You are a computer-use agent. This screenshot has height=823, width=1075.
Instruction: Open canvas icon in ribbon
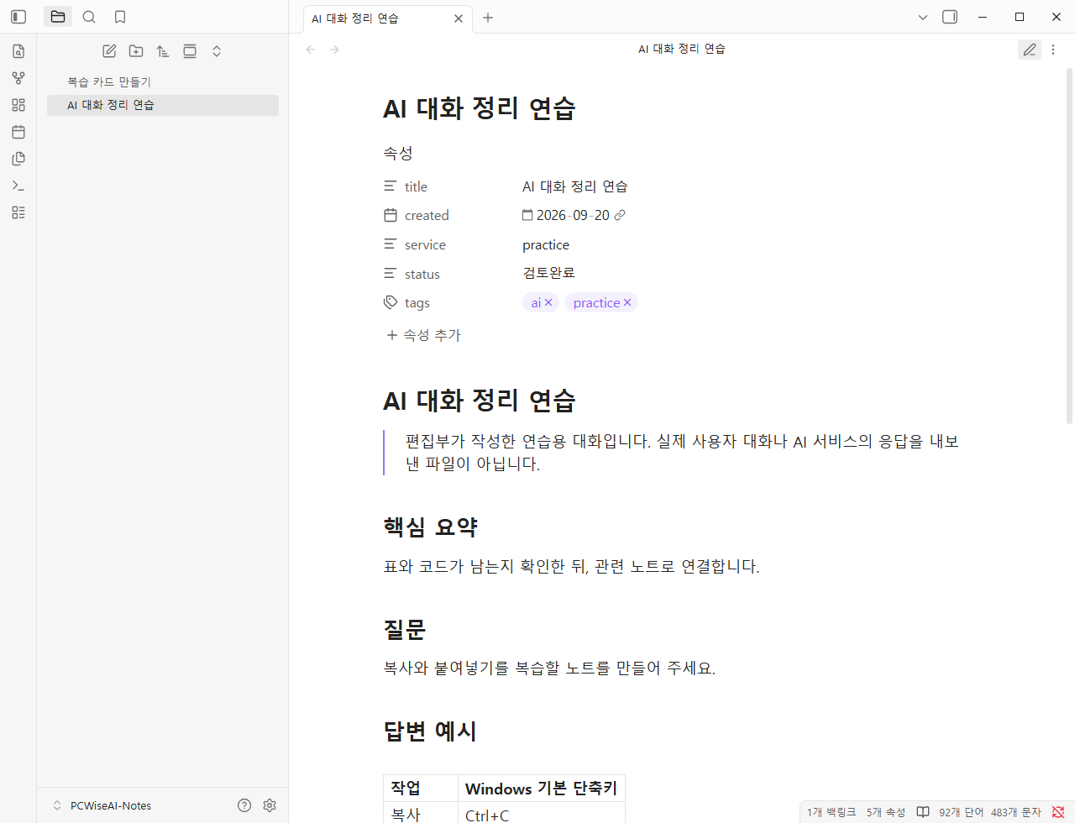click(x=18, y=105)
